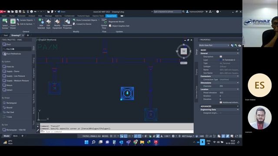Image resolution: width=278 pixels, height=156 pixels.
Task: Click the Convert to Device icon
Action: pos(74,24)
